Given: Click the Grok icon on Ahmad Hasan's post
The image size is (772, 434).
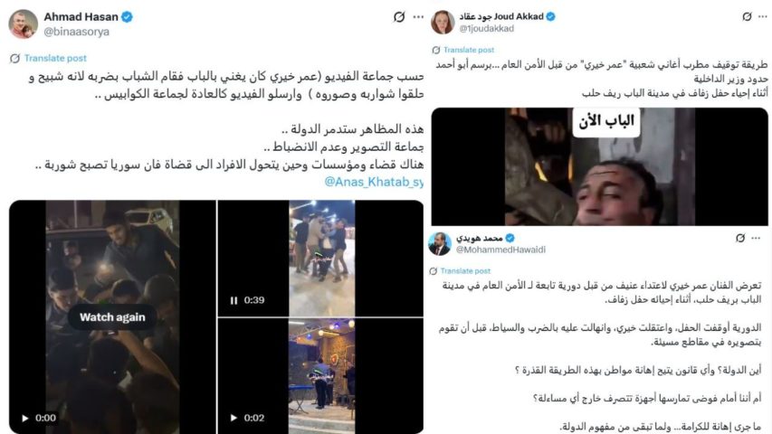Looking at the screenshot, I should (x=399, y=17).
